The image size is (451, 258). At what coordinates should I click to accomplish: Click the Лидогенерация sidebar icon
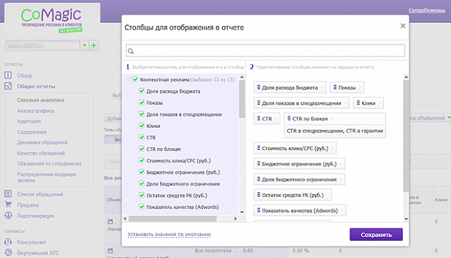tap(8, 216)
